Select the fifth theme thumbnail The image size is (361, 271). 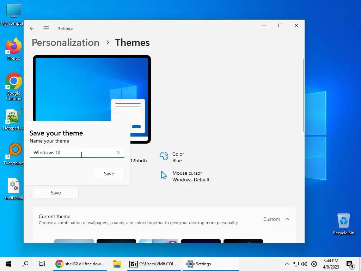click(x=243, y=241)
